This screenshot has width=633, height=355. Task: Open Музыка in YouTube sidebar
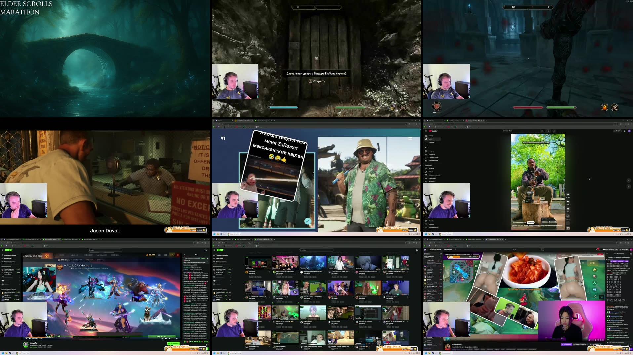pyautogui.click(x=431, y=172)
